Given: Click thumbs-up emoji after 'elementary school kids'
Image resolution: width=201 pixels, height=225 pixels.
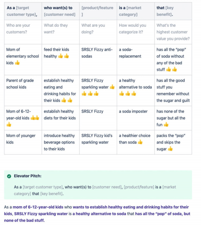Looking at the screenshot, I should (17, 63).
